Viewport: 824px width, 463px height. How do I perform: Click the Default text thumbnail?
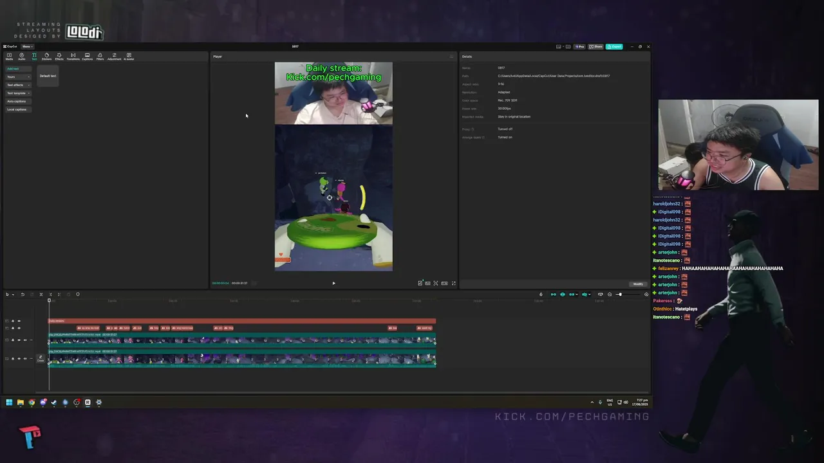click(48, 76)
